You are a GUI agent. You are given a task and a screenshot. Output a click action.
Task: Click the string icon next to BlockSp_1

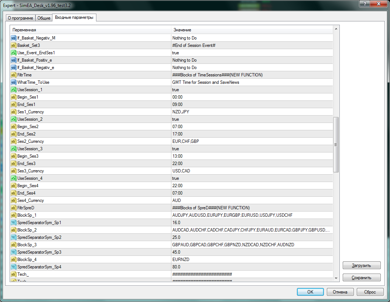click(13, 215)
